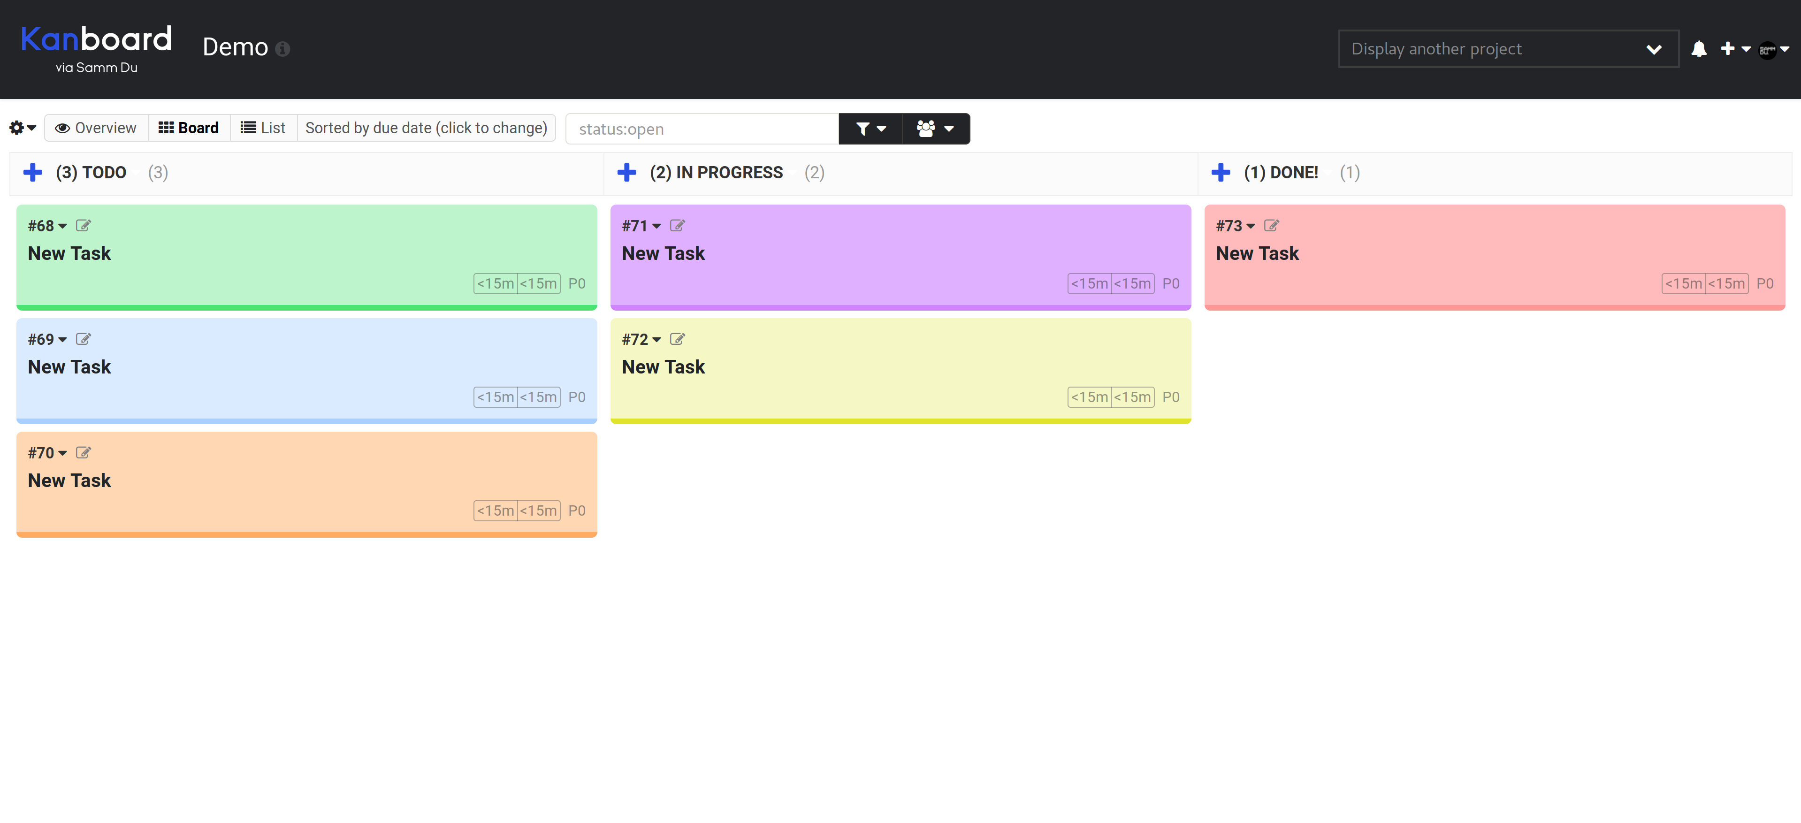Click the edit icon on task #72
The height and width of the screenshot is (823, 1801).
click(677, 339)
